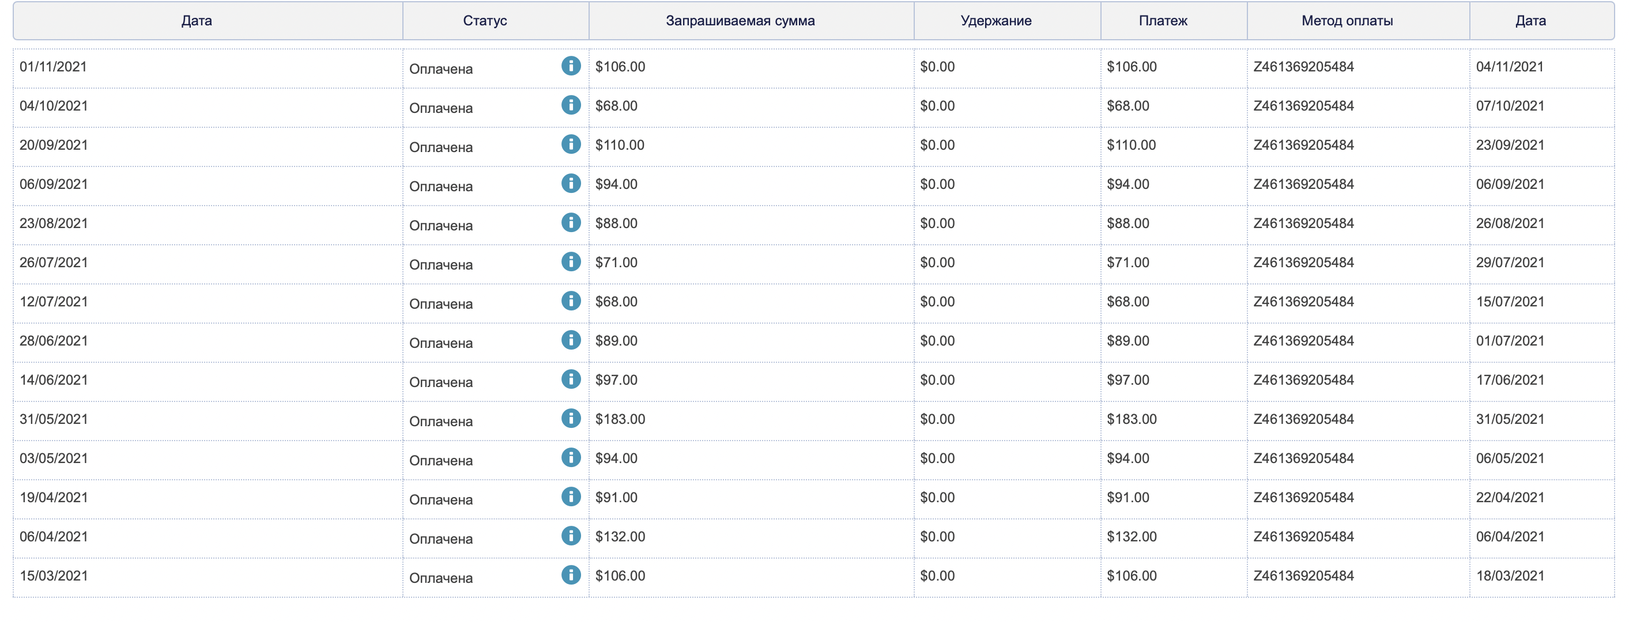Select payment method cell in first row

click(1303, 67)
